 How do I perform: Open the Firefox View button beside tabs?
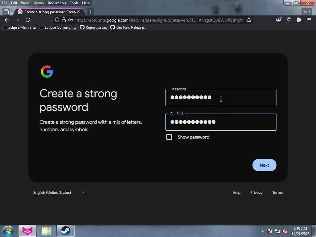tap(6, 12)
